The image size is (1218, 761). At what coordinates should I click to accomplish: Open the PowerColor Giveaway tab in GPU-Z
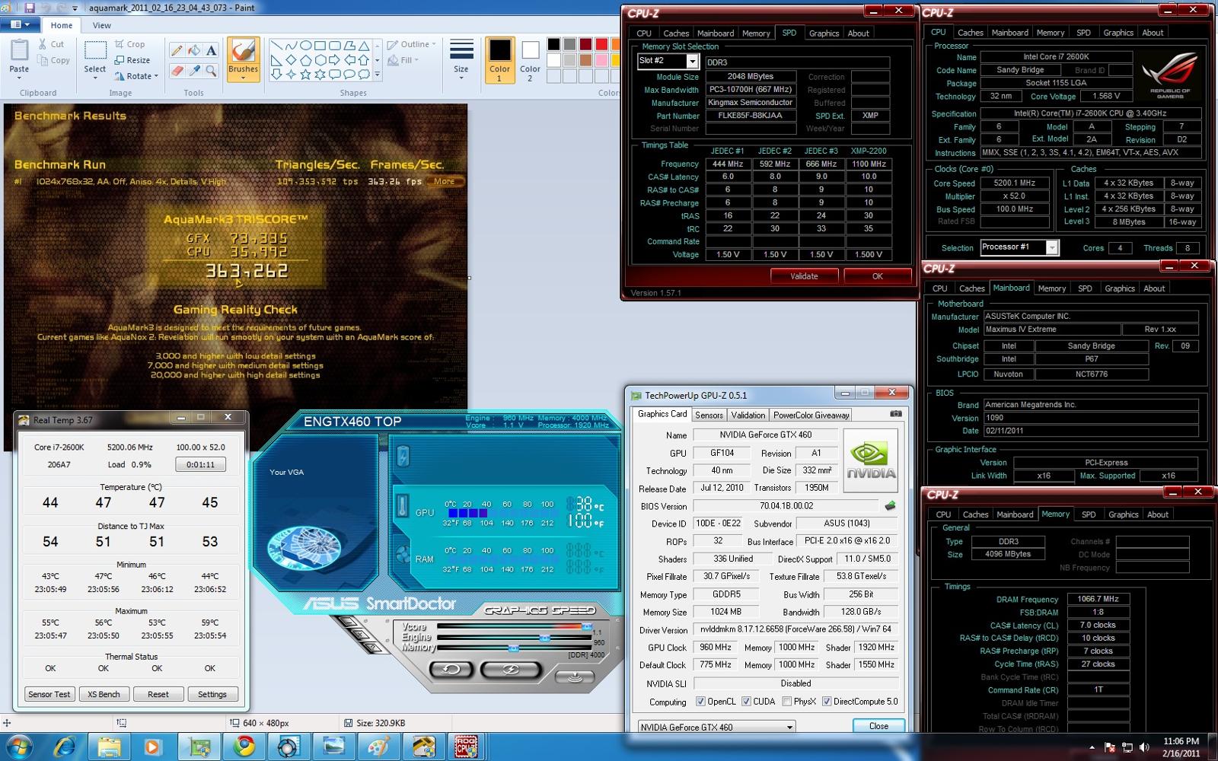(x=811, y=415)
